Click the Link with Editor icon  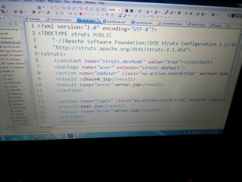[x=16, y=24]
